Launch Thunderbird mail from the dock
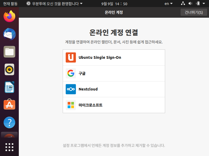 click(x=9, y=34)
